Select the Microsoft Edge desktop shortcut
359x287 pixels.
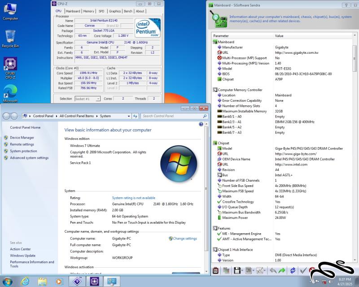pos(10,93)
